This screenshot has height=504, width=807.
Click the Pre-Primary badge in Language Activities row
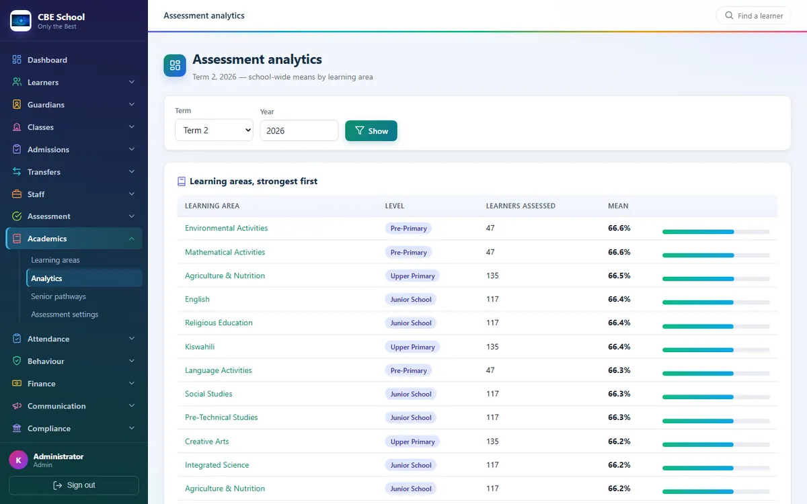408,370
